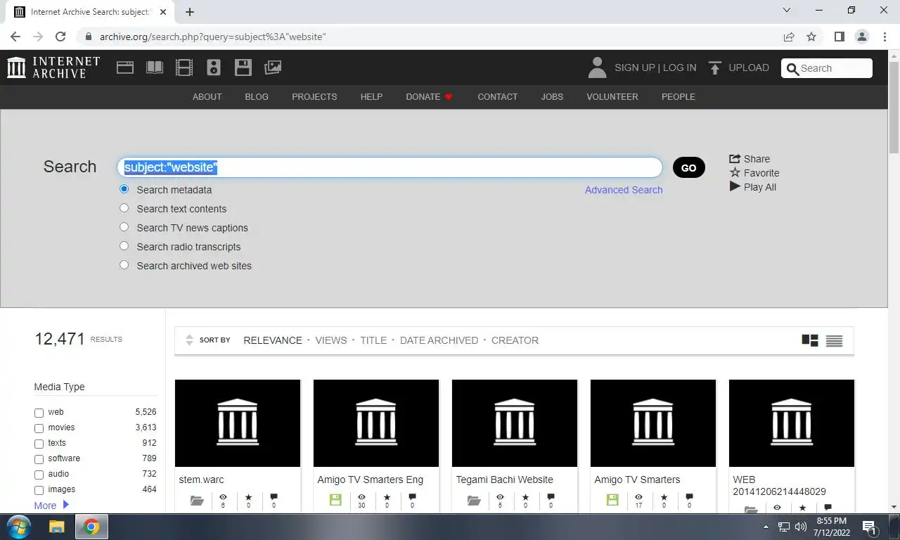900x540 pixels.
Task: Click SIGN UP link
Action: coord(635,67)
